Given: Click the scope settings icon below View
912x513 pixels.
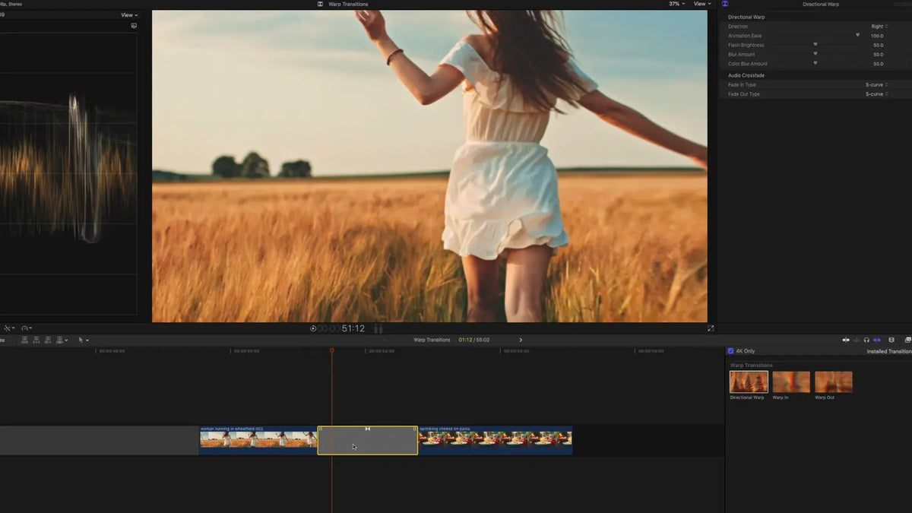Looking at the screenshot, I should (134, 26).
